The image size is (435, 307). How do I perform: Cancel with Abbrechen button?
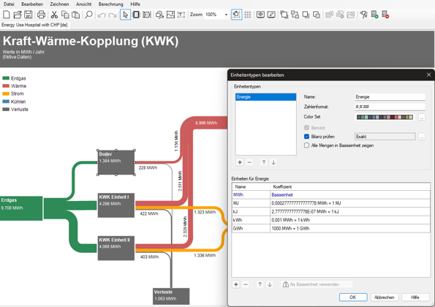pos(385,297)
